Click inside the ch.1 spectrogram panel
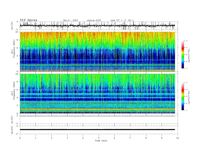 pos(97,52)
